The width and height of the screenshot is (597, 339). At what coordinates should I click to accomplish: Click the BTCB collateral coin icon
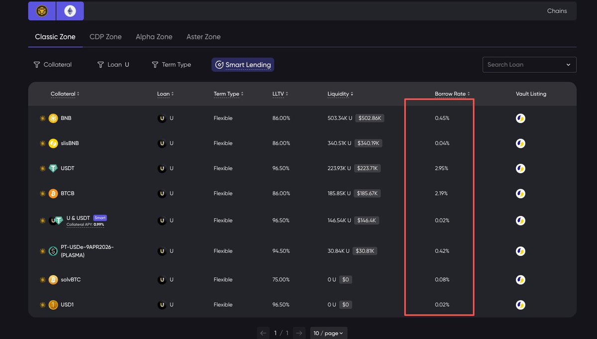(53, 193)
